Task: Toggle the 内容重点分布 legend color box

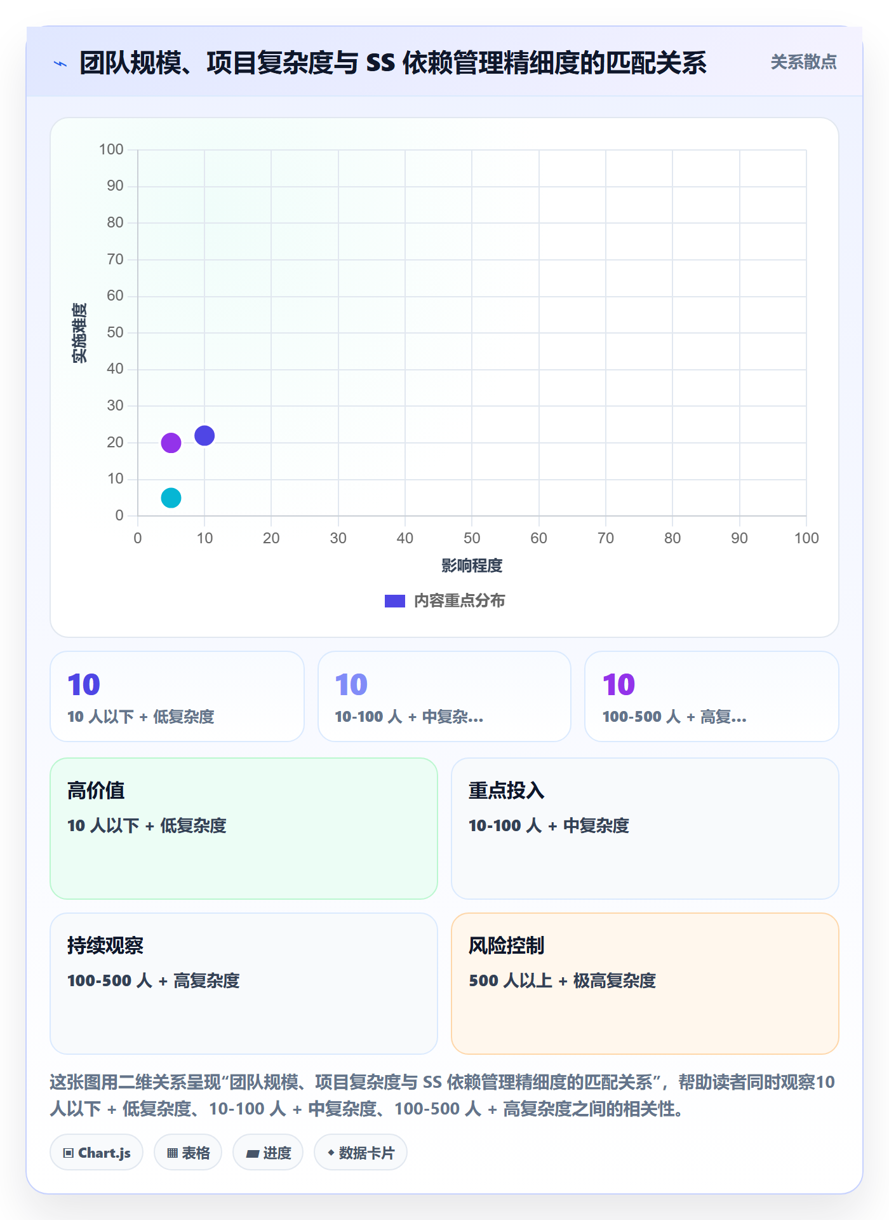Action: (x=394, y=601)
